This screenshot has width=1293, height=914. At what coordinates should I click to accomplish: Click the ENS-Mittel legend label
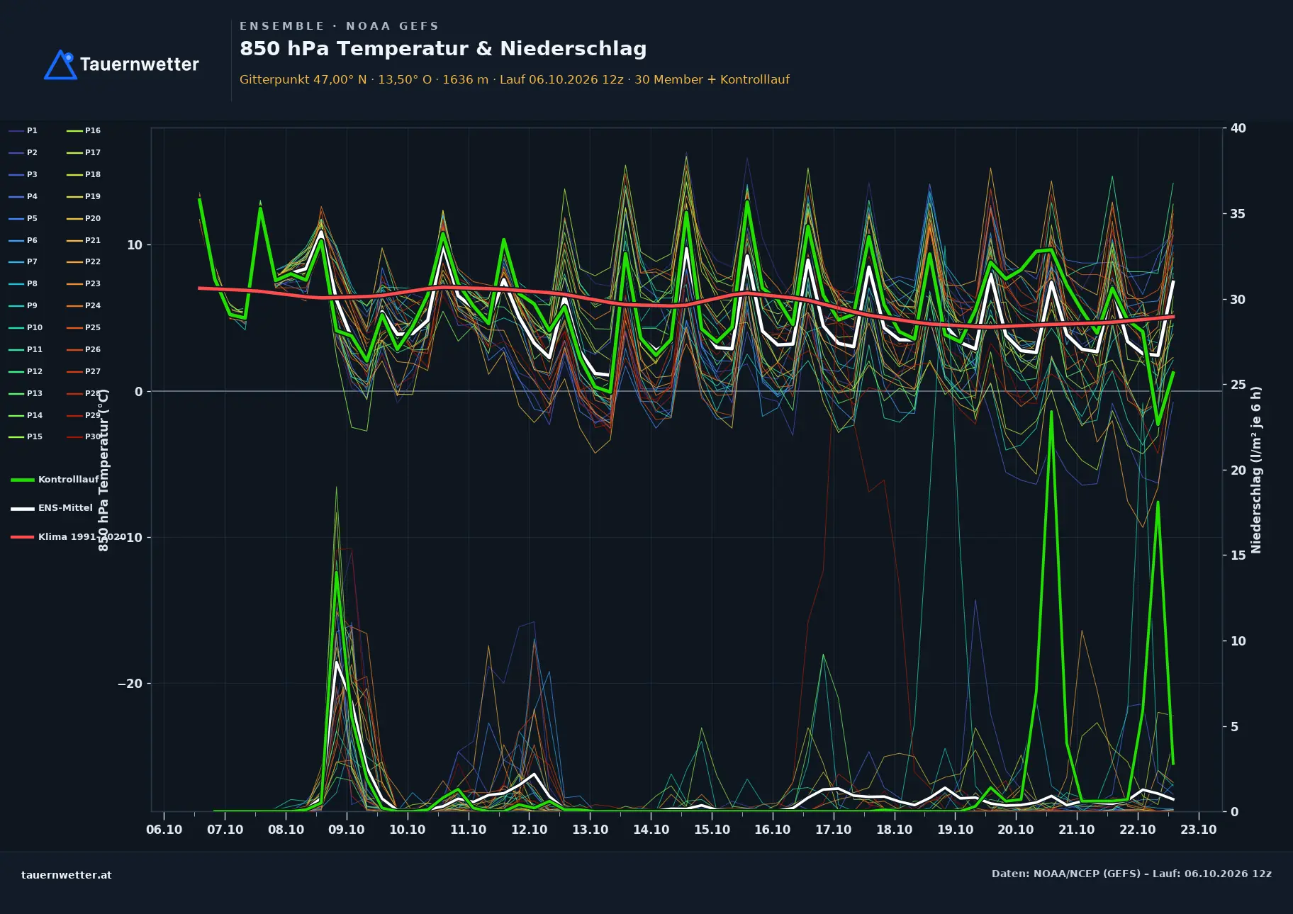65,508
